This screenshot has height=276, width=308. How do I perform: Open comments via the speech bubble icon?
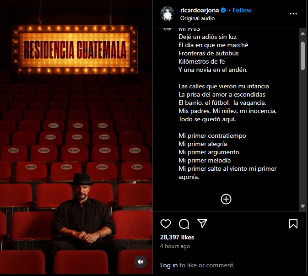tap(184, 224)
